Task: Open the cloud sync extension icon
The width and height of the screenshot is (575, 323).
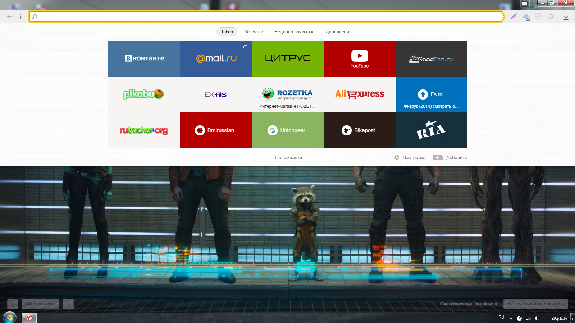Action: [x=526, y=17]
